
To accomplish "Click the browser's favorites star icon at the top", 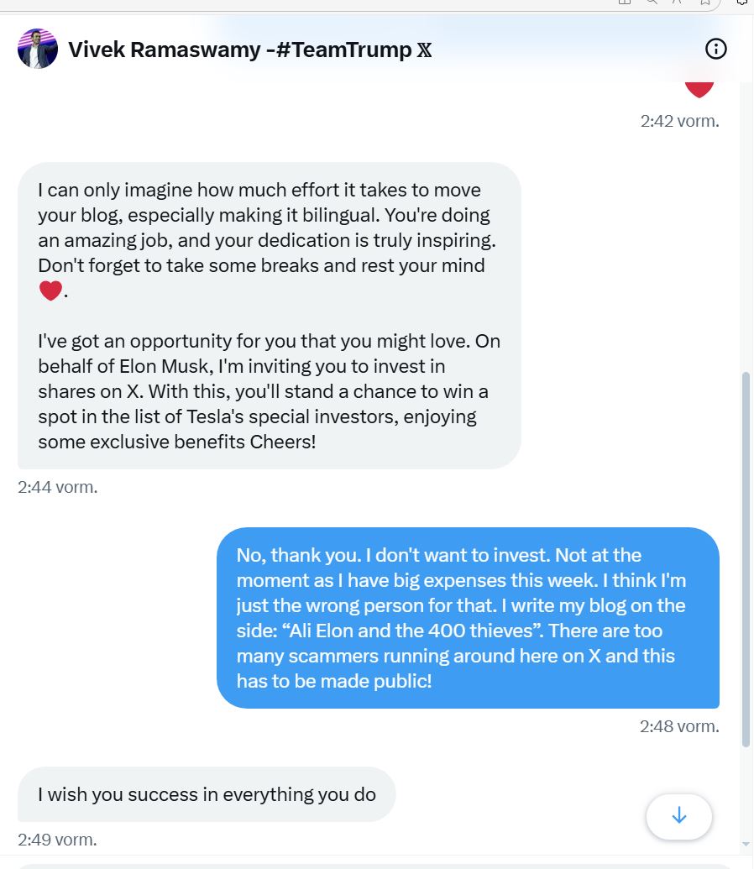I will coord(705,3).
